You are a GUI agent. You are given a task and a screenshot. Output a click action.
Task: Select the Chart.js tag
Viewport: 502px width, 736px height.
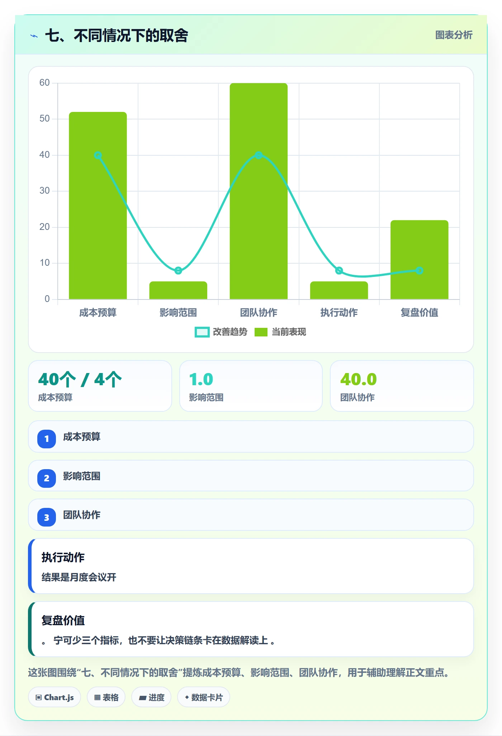[55, 697]
